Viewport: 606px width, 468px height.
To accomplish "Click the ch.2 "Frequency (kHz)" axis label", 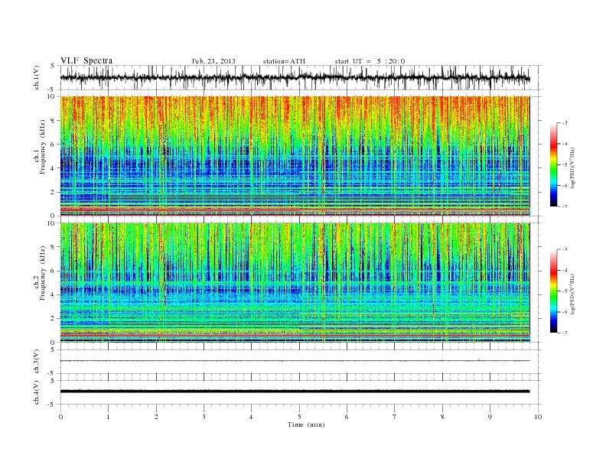I will [43, 273].
